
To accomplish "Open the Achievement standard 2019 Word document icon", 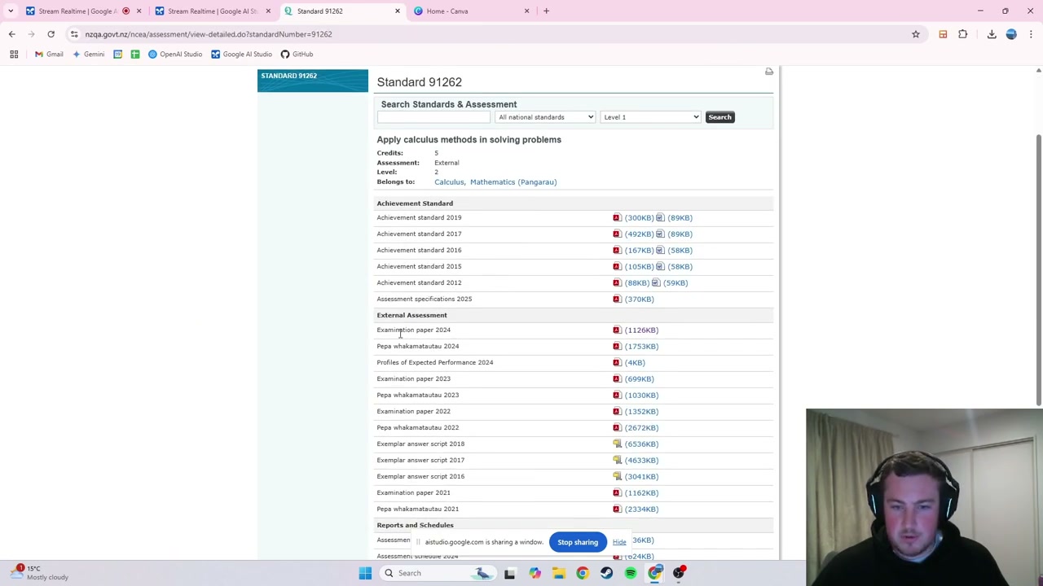I will (x=660, y=217).
